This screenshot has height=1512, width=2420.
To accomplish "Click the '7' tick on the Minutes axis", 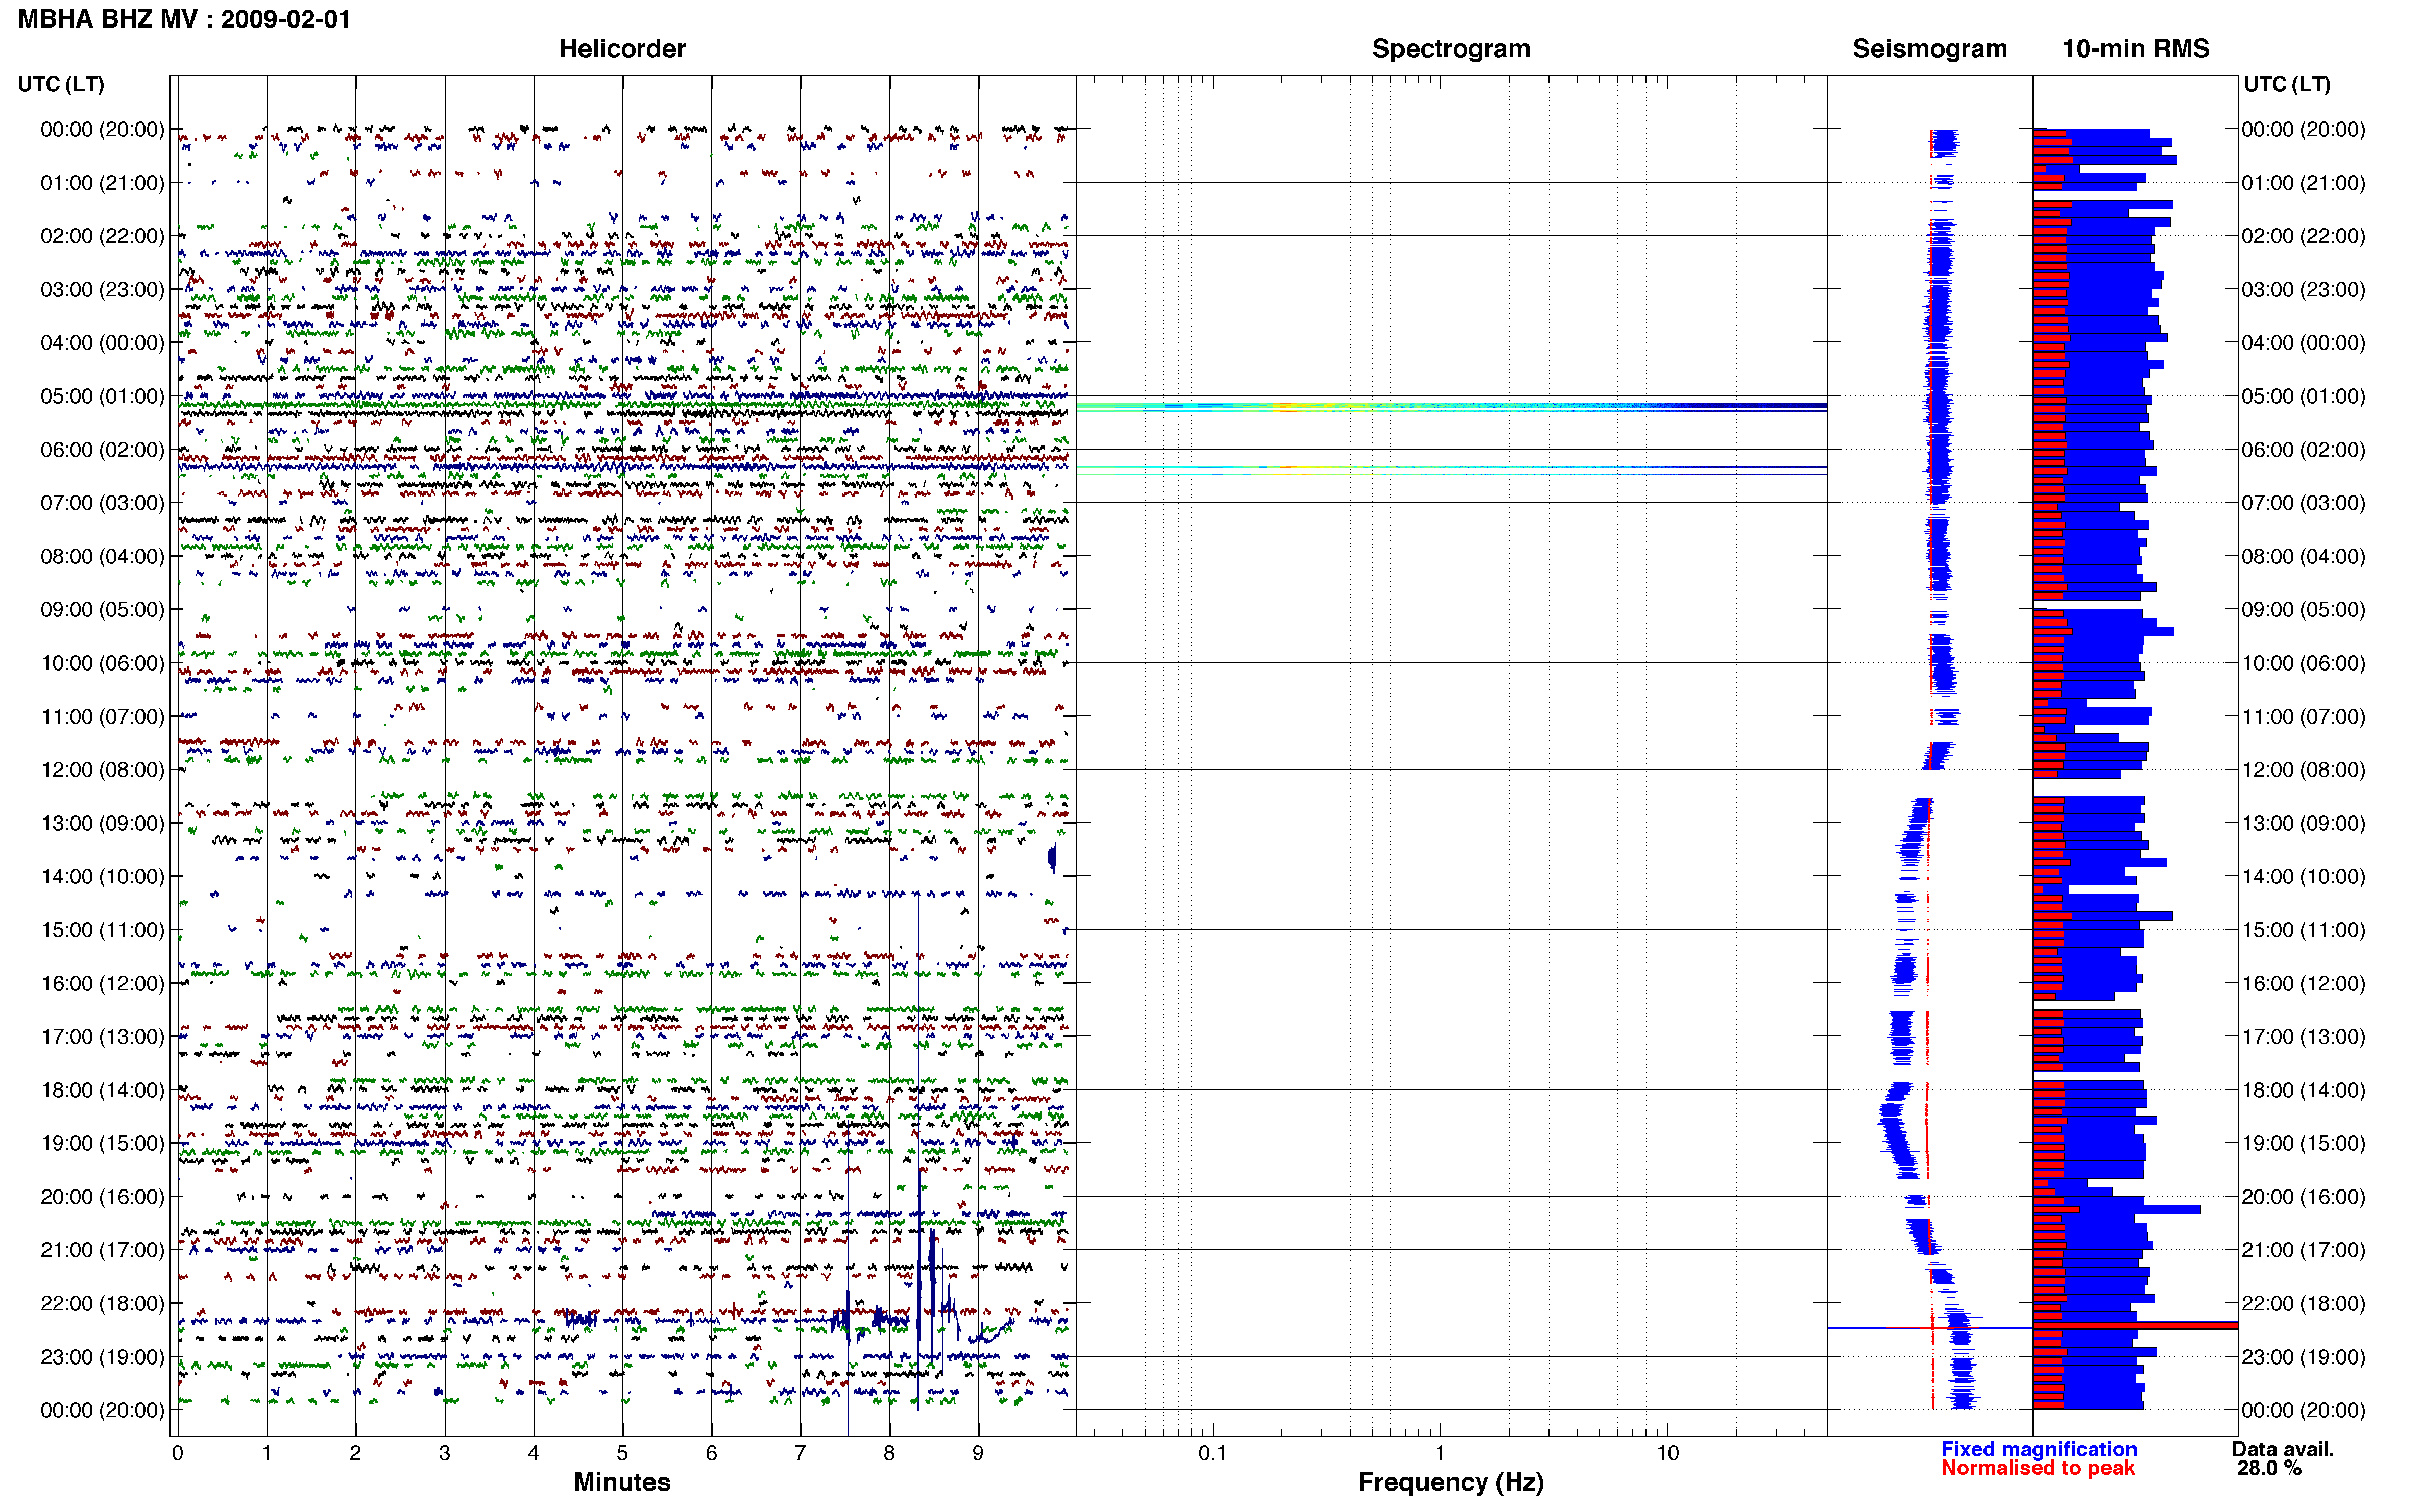I will (801, 1454).
